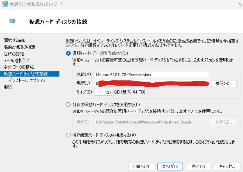
Task: Click the 名前(M) field with Ubuntu-24.04LTS-Example.vhdx
Action: coord(152,75)
